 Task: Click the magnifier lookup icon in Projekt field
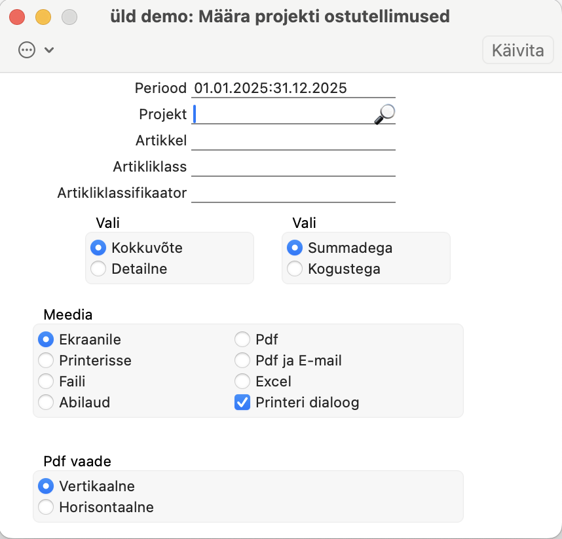(x=384, y=114)
